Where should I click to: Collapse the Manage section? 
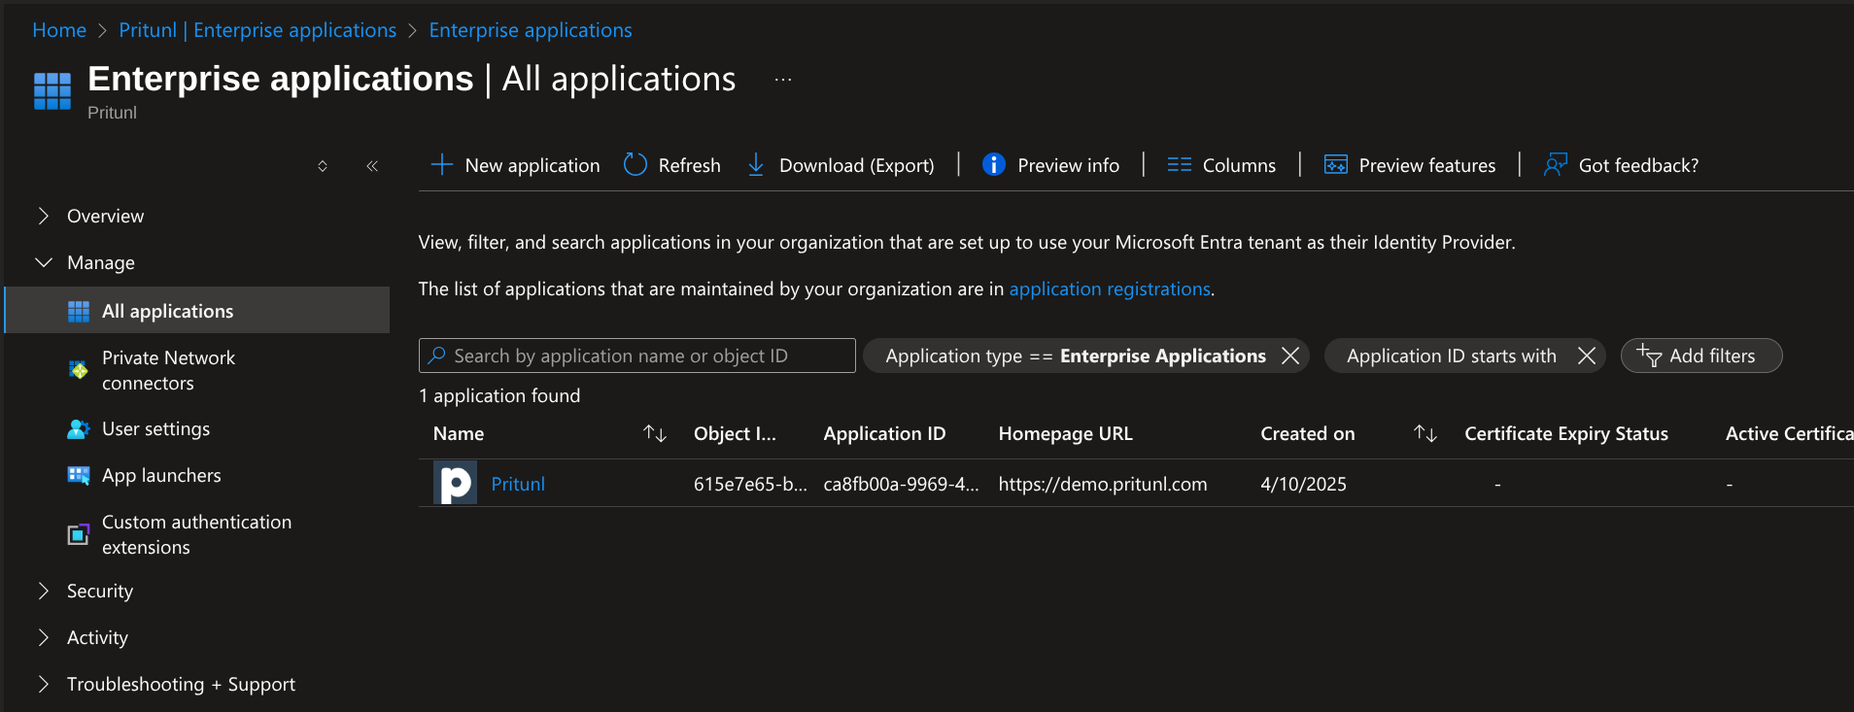pyautogui.click(x=44, y=262)
